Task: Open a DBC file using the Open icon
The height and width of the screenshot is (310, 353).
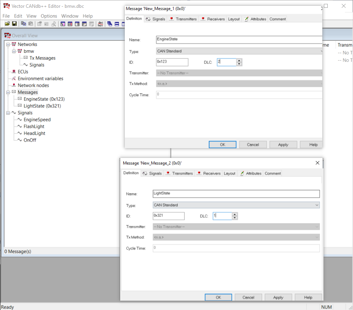Action: pos(8,24)
